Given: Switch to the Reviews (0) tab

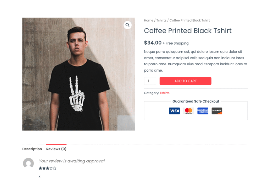Looking at the screenshot, I should click(56, 149).
